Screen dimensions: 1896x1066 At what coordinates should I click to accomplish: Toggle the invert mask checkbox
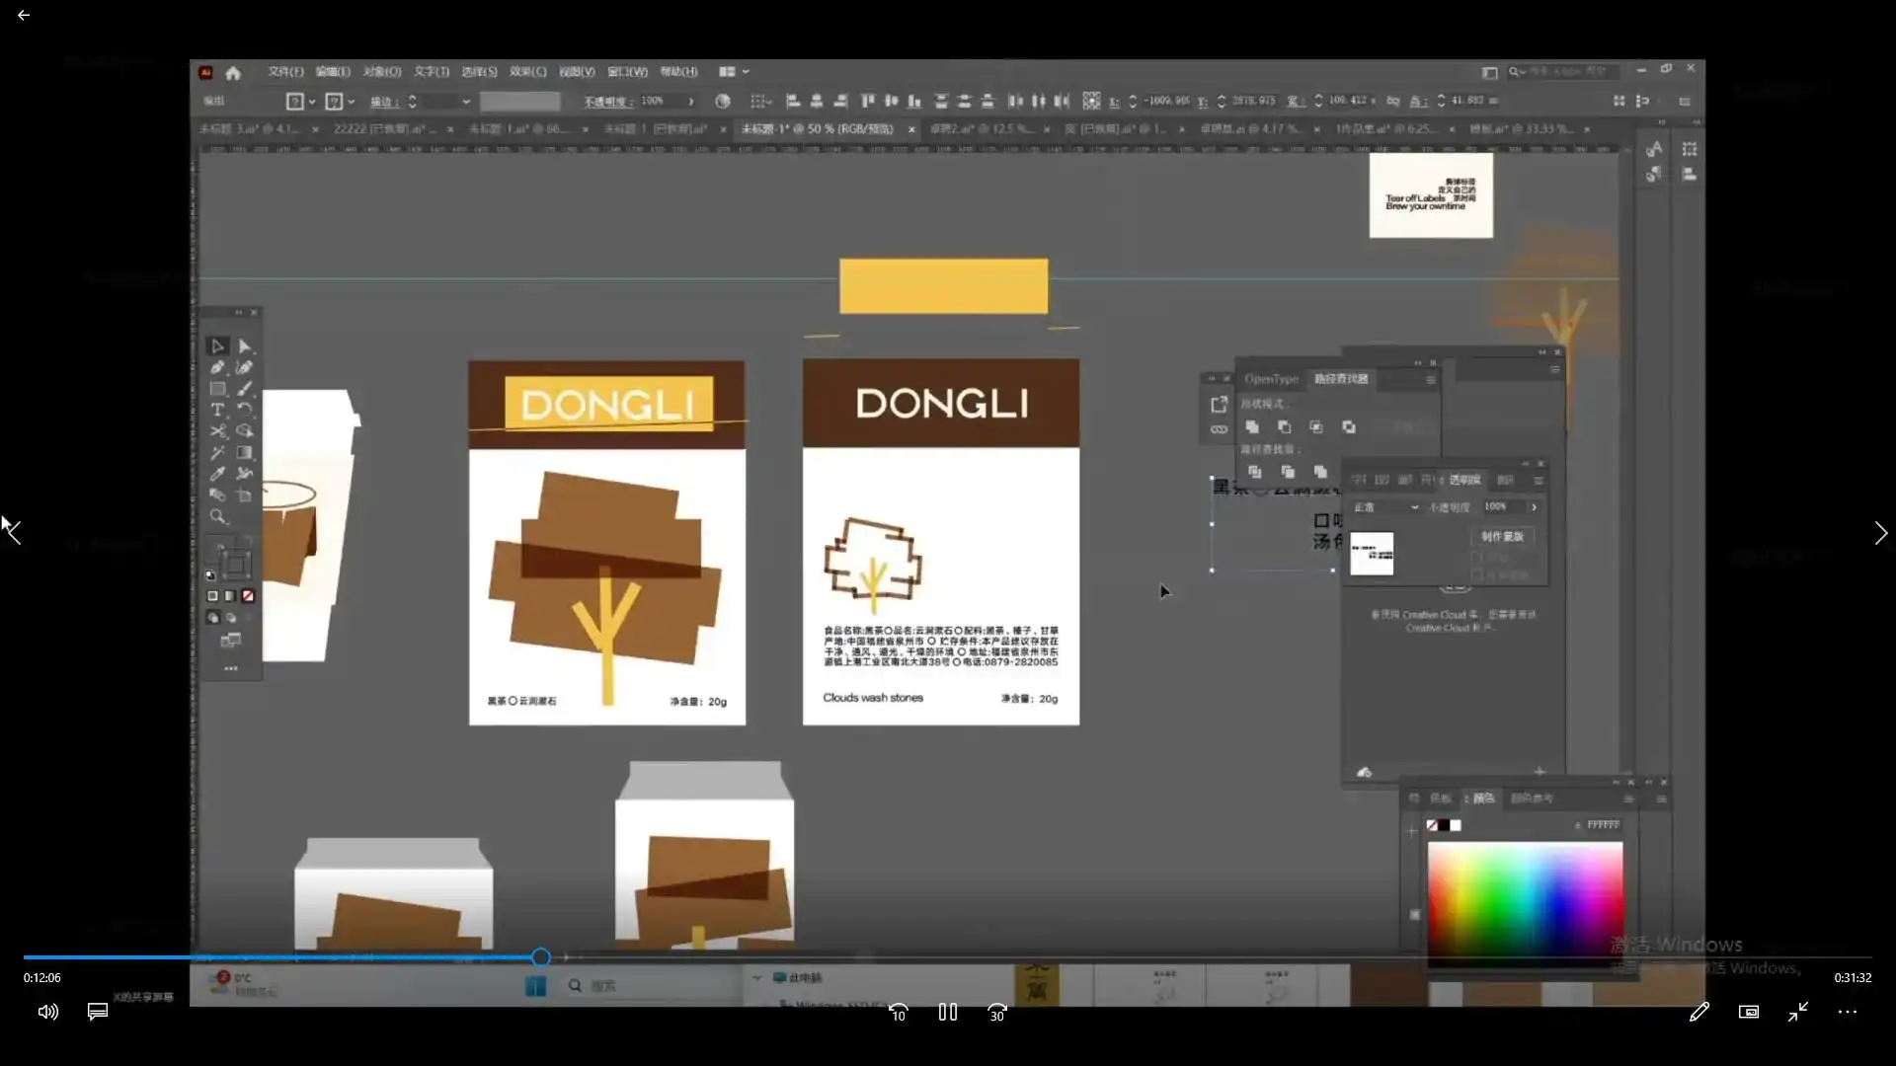tap(1477, 574)
